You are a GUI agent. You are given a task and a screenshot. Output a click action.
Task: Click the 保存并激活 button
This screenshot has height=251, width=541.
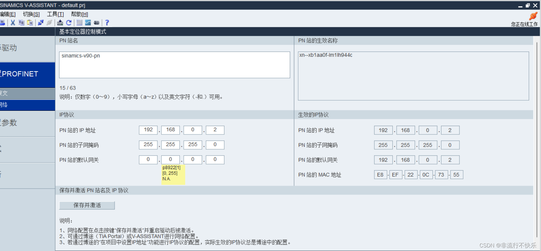pyautogui.click(x=87, y=205)
